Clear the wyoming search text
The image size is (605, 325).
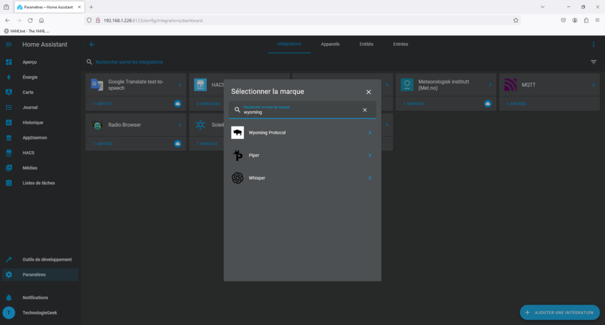pos(365,110)
